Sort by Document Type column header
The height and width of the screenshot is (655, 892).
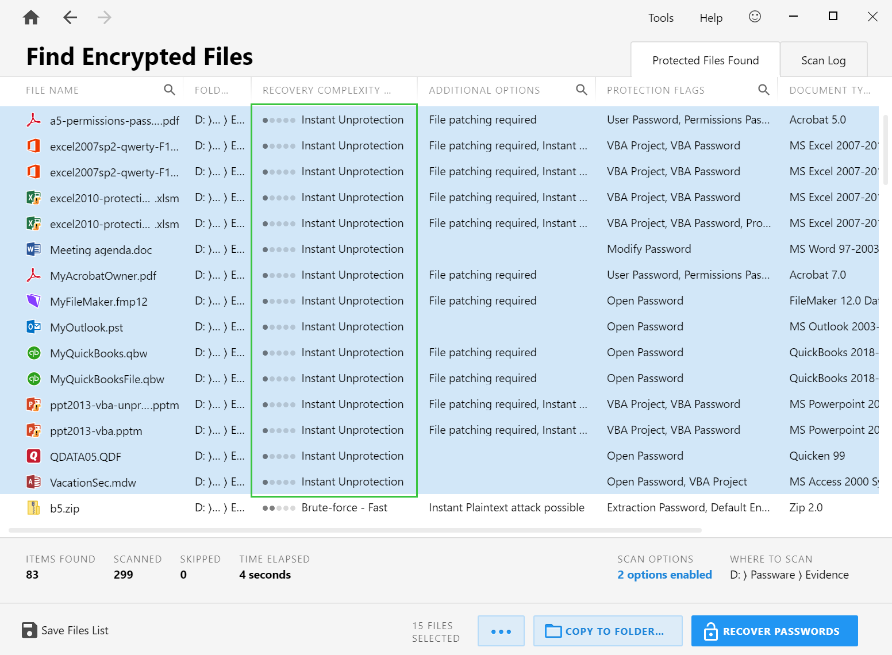click(x=829, y=90)
